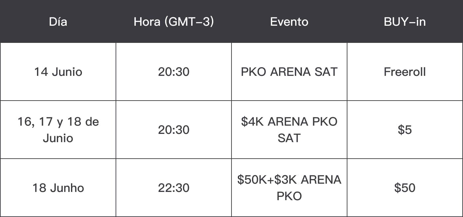
Task: Select the 14 Junio date cell
Action: (58, 72)
